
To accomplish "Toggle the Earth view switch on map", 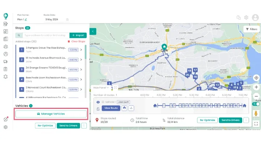I will point(257,103).
